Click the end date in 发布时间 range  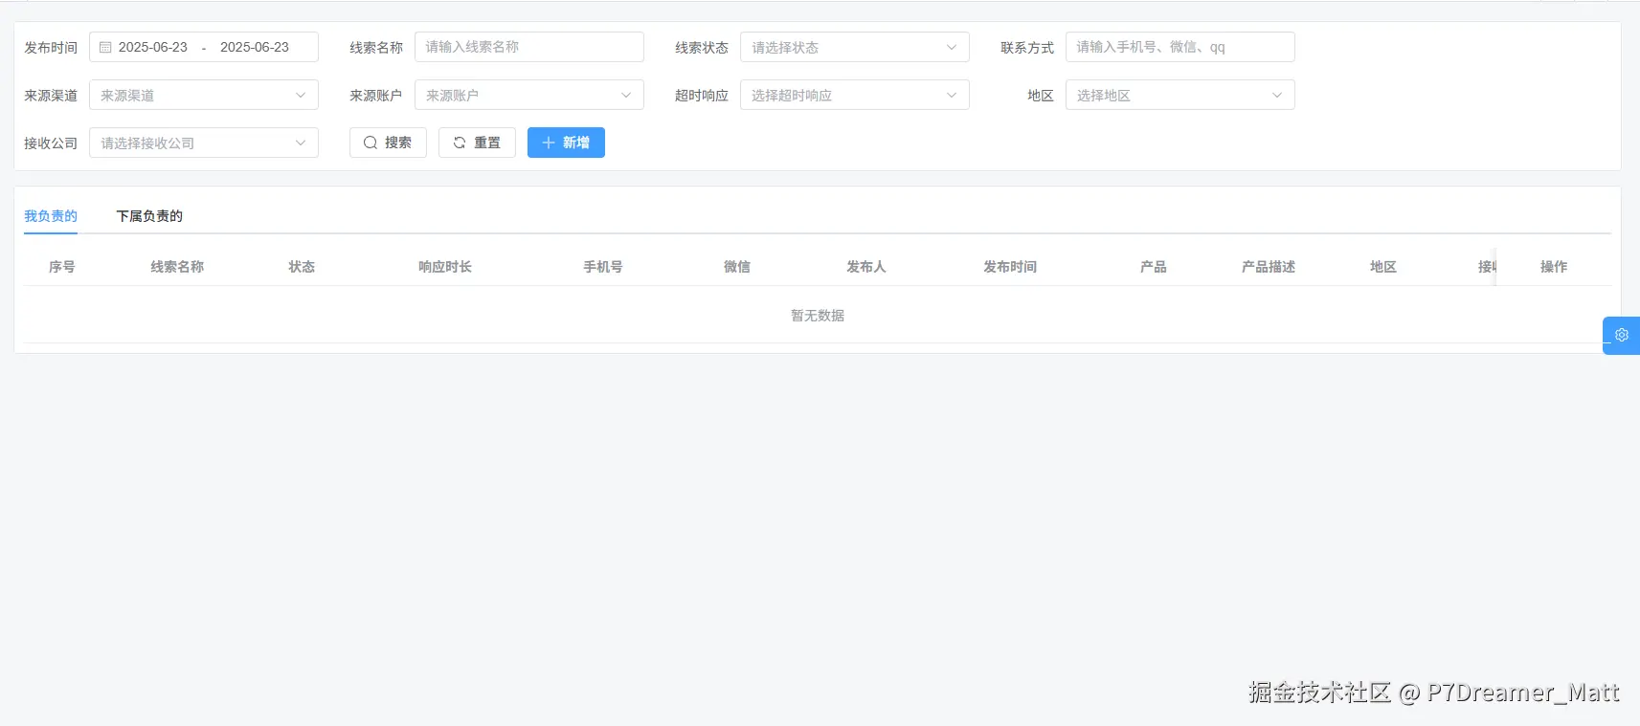tap(255, 47)
